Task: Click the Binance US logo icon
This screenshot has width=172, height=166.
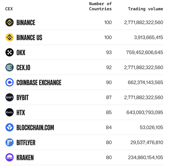Action: click(9, 37)
